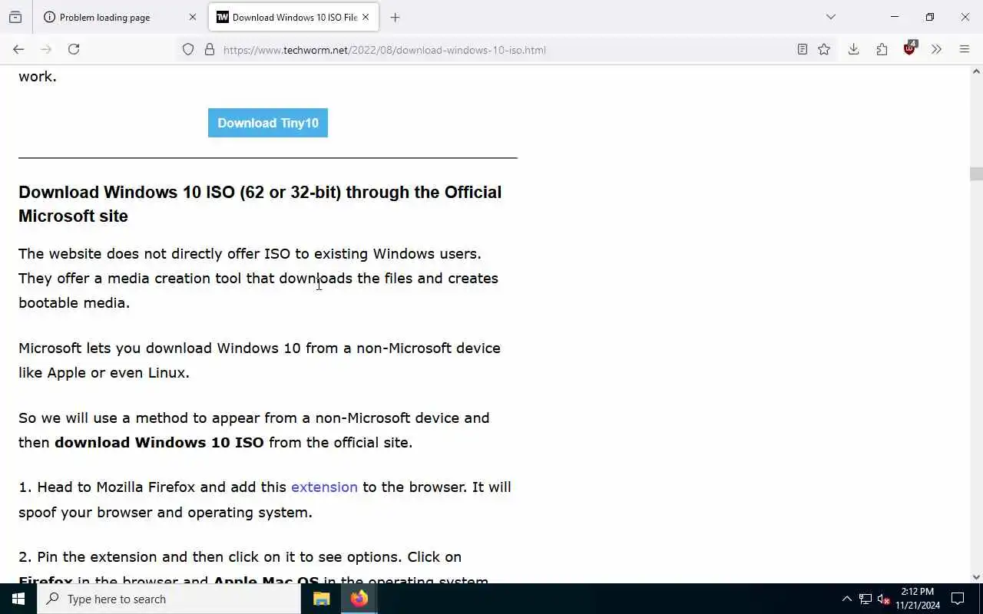Click page scrollbar up arrow

[x=976, y=71]
